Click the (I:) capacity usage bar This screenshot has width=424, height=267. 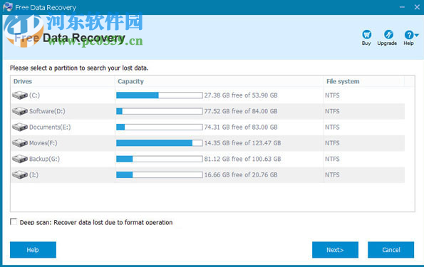click(x=160, y=175)
